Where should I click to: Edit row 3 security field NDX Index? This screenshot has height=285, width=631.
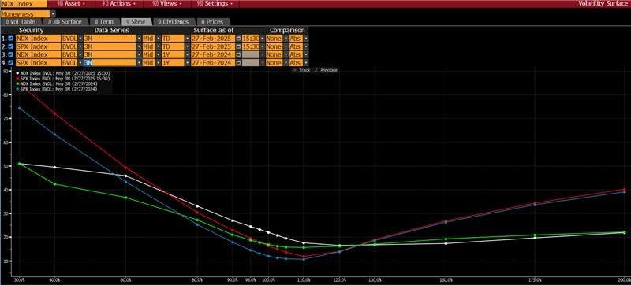point(38,54)
